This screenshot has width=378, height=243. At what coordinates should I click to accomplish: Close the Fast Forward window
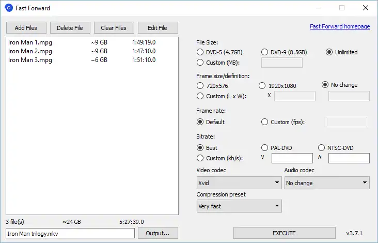366,8
